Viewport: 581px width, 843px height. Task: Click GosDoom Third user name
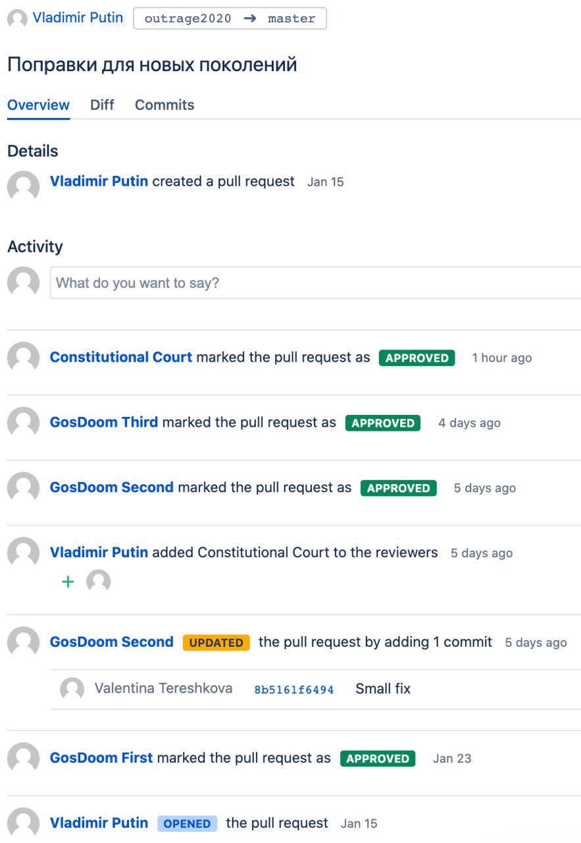tap(104, 422)
